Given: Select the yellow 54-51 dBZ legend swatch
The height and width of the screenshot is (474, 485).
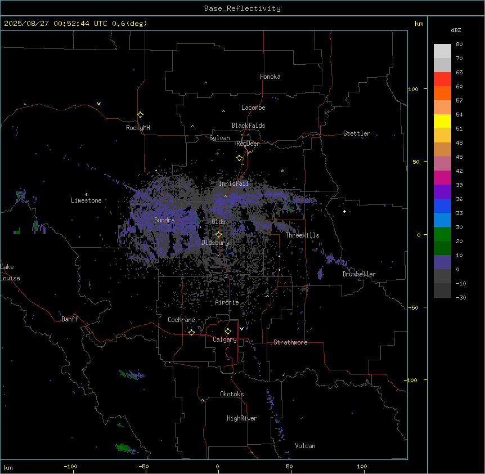Looking at the screenshot, I should click(x=442, y=121).
